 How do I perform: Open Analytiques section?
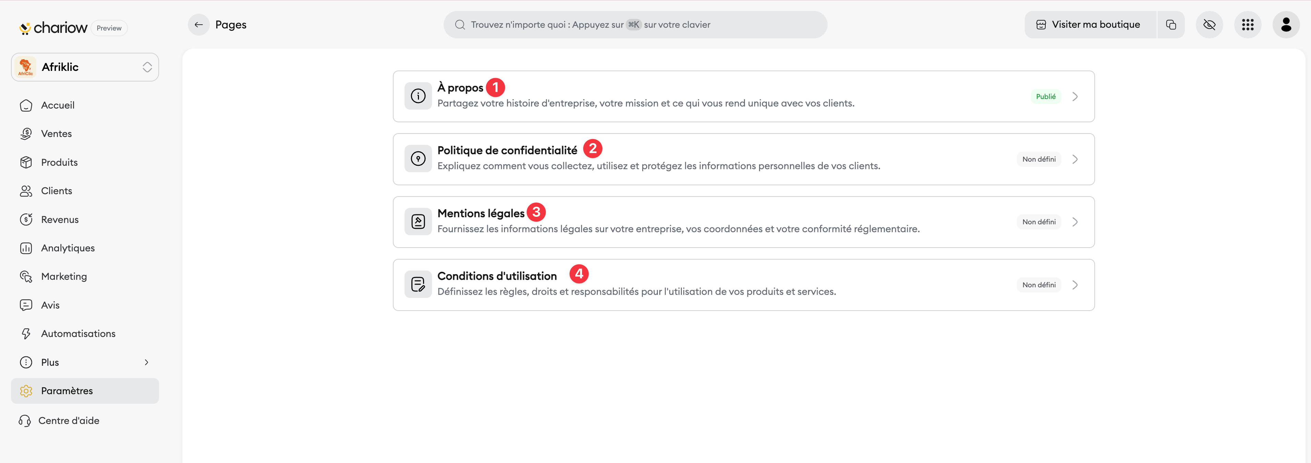pos(85,248)
